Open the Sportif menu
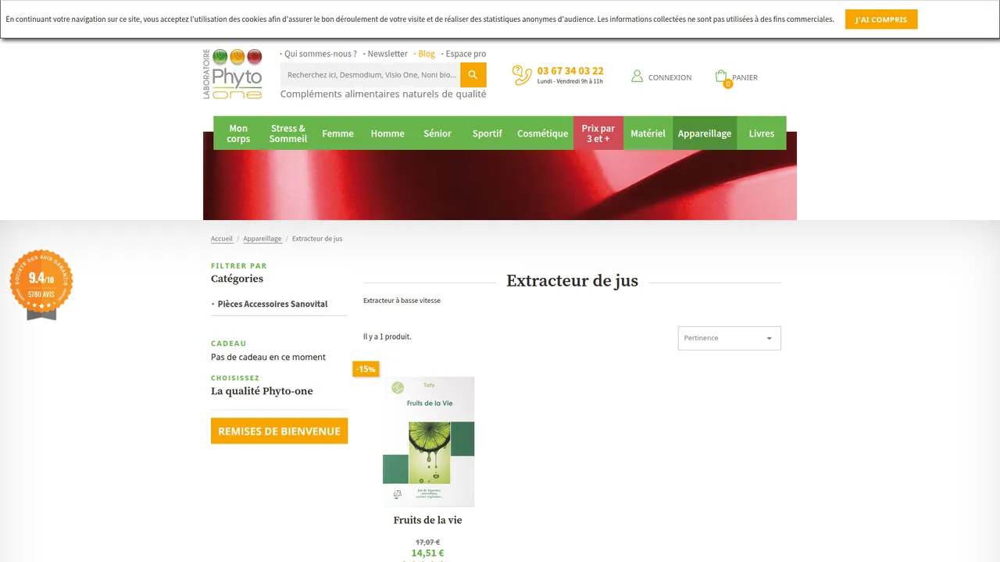1000x562 pixels. [487, 133]
